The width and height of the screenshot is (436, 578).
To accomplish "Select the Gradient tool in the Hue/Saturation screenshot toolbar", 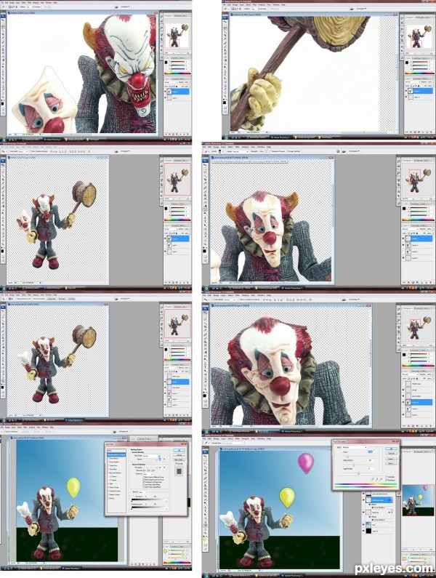I will tap(206, 496).
